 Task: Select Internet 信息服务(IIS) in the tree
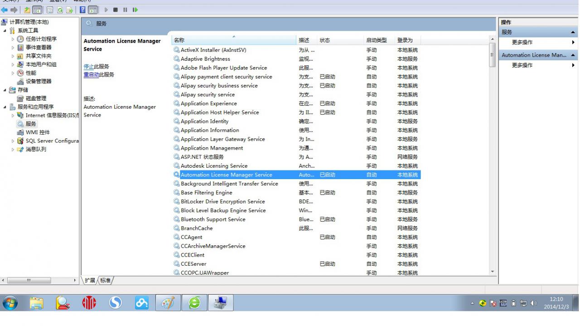click(x=52, y=116)
